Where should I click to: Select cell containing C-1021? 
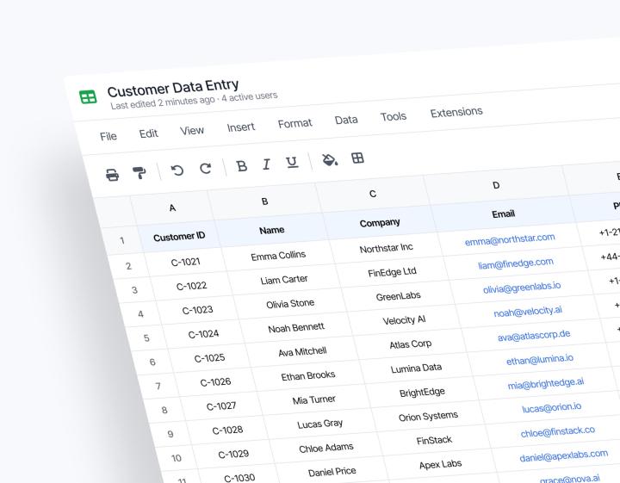(x=185, y=262)
